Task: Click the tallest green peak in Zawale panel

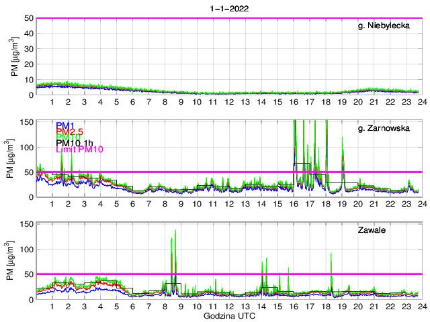Action: [175, 231]
